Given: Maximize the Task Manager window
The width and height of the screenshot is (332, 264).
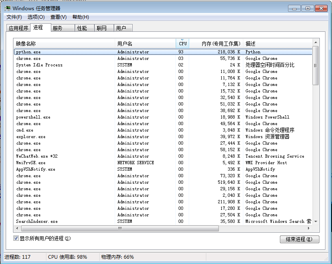Looking at the screenshot, I should click(x=308, y=9).
